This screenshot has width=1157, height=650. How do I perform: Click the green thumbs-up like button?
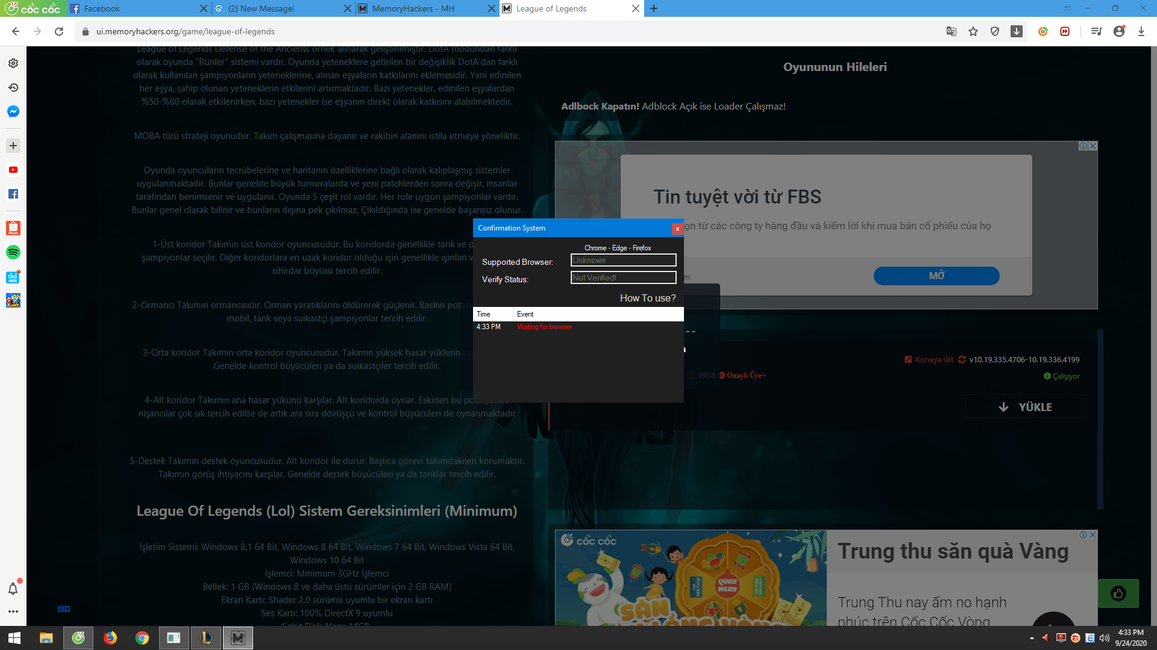(x=1118, y=593)
